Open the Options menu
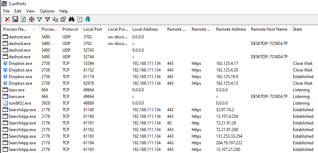 pos(47,11)
